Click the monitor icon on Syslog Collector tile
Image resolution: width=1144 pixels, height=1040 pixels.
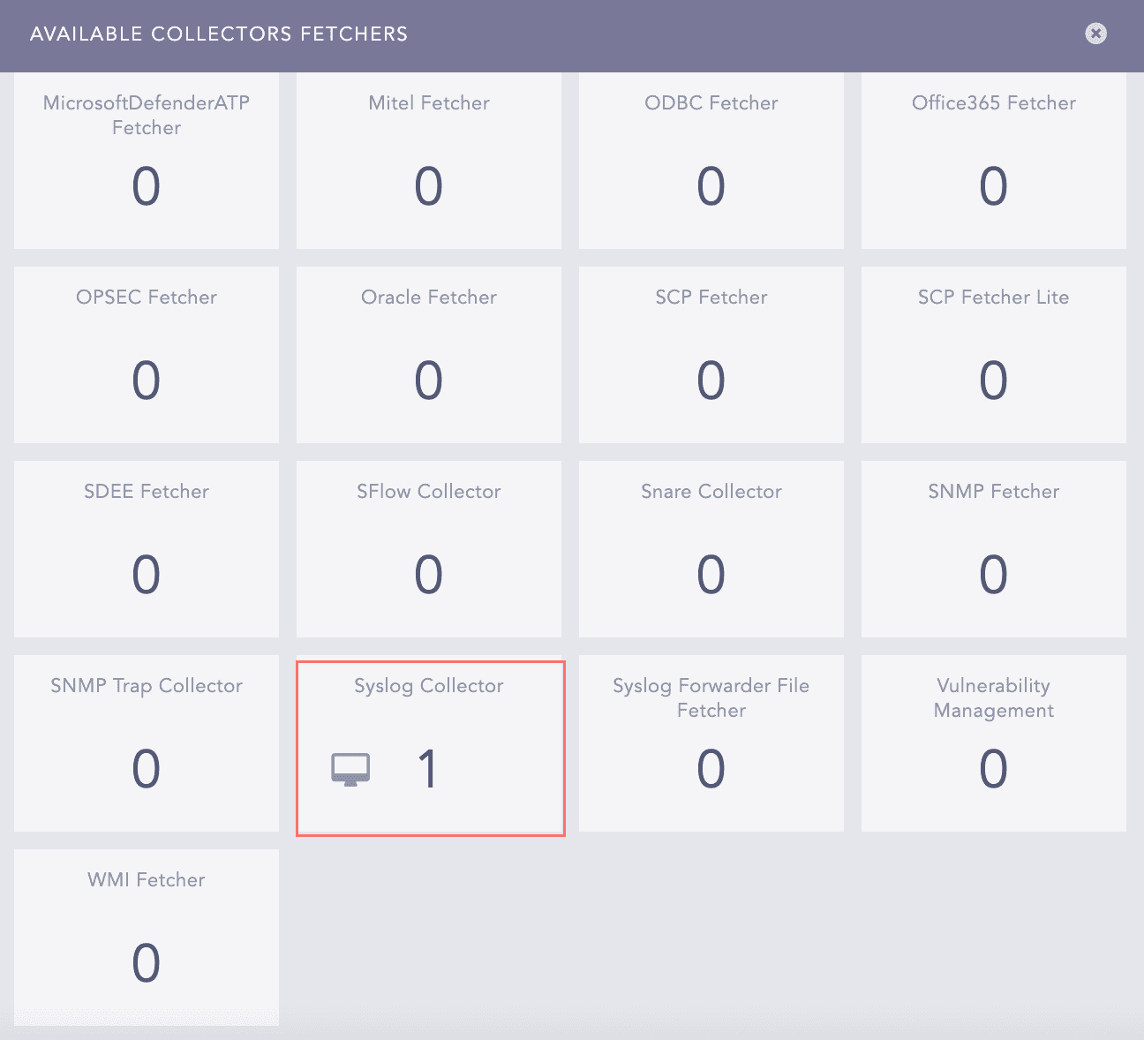(x=350, y=767)
